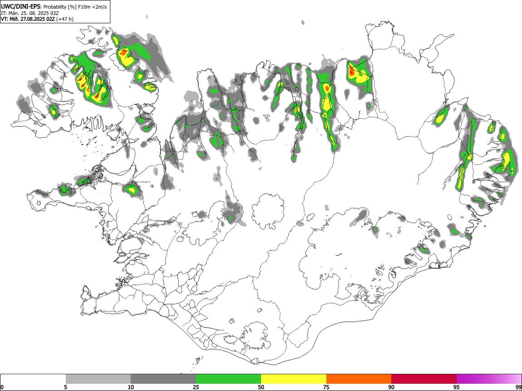The image size is (522, 391).
Task: Click the UWC/DINI-EPS title text
Action: click(21, 7)
